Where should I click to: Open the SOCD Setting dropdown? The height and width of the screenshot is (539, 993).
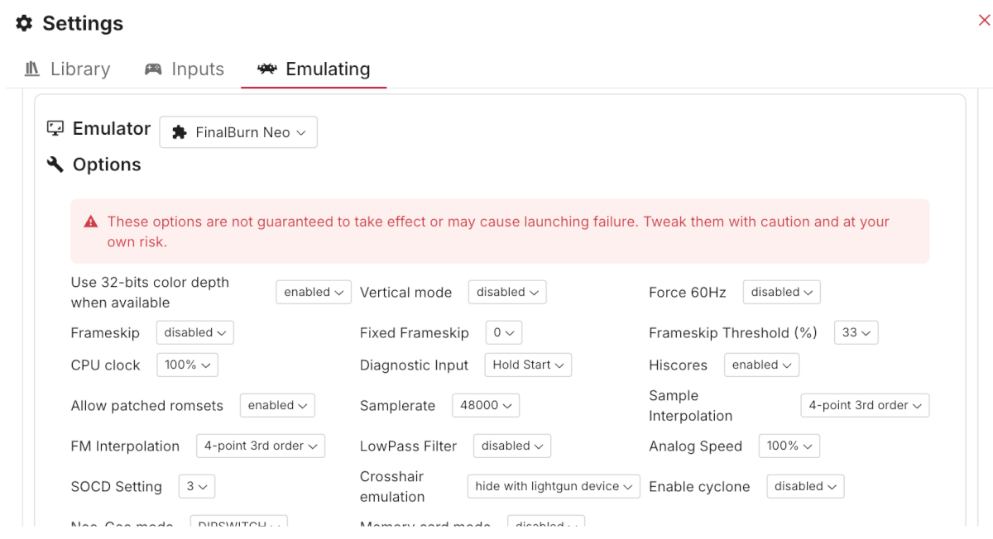196,486
